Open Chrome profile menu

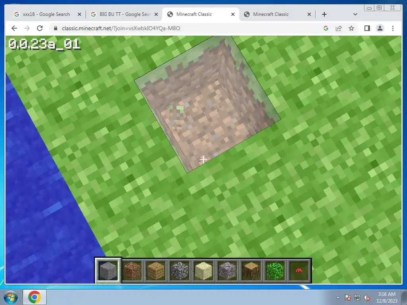[380, 28]
